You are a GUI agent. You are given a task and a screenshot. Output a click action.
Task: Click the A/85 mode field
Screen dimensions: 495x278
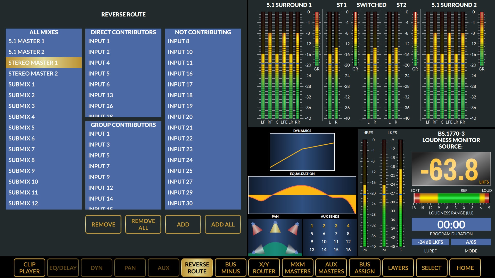point(471,242)
